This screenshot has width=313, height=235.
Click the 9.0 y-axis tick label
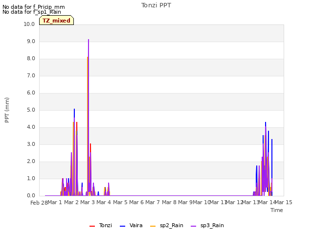click(31, 41)
